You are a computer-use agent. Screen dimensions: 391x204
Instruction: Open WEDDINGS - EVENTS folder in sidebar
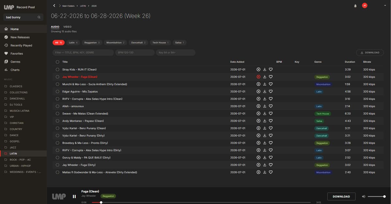23,172
